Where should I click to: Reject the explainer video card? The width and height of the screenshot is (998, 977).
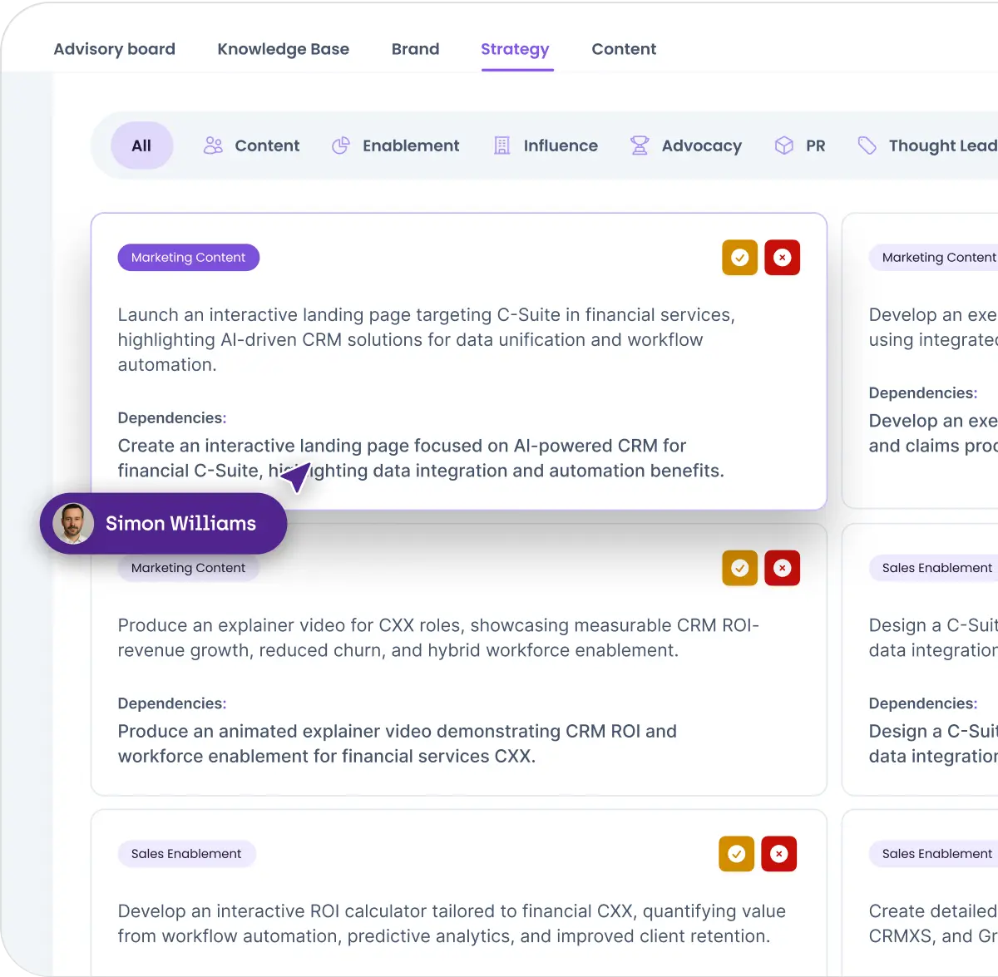coord(782,568)
